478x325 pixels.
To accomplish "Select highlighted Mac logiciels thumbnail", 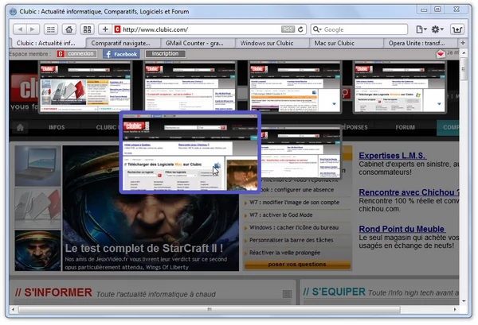I will (190, 153).
